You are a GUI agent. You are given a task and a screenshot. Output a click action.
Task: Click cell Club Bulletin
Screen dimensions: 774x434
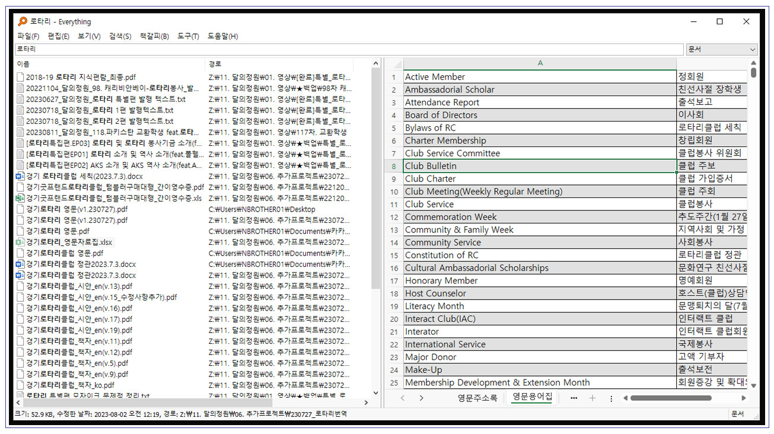coord(540,166)
